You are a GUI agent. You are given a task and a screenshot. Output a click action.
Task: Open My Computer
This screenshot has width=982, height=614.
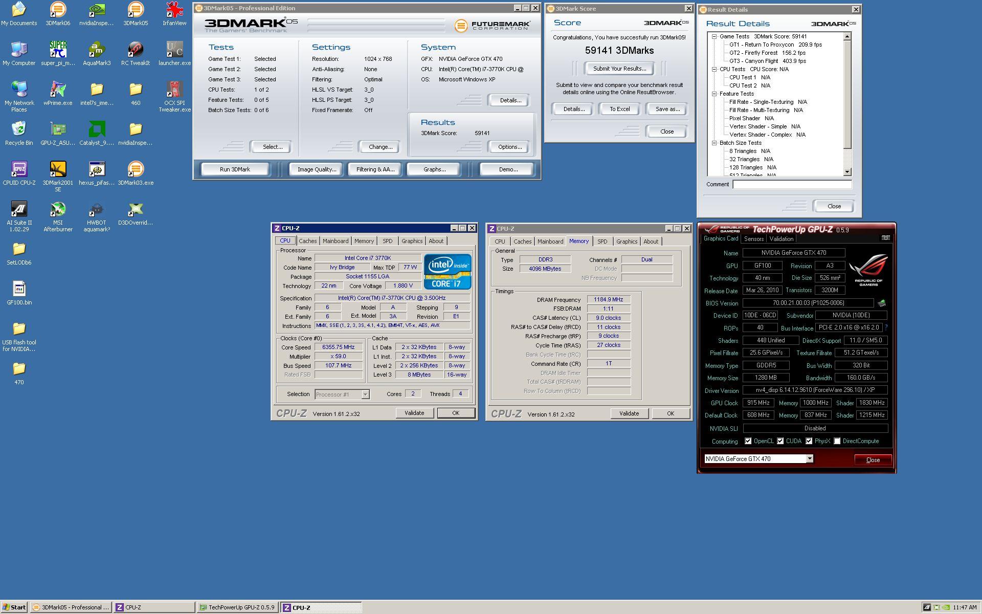[19, 54]
